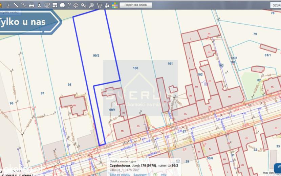
Task: Click the colorful grid map-layers icon
Action: [x=115, y=5]
